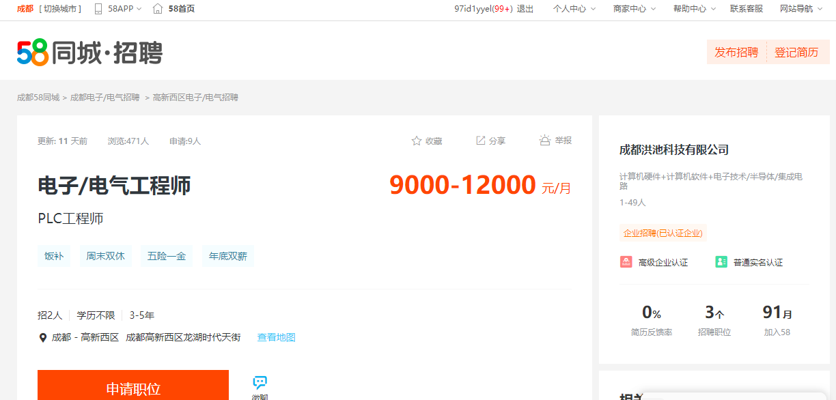Click the 学历不限 education requirement

point(96,315)
